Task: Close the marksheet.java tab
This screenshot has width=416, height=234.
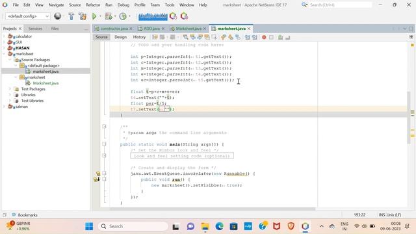Action: [x=249, y=29]
